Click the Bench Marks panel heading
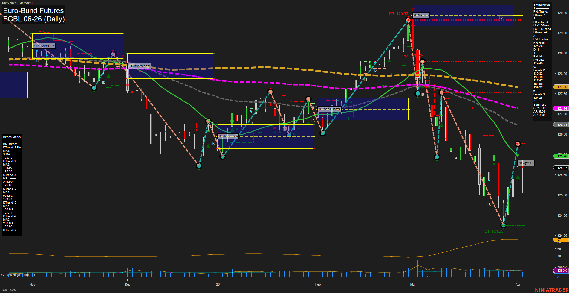 click(12, 137)
